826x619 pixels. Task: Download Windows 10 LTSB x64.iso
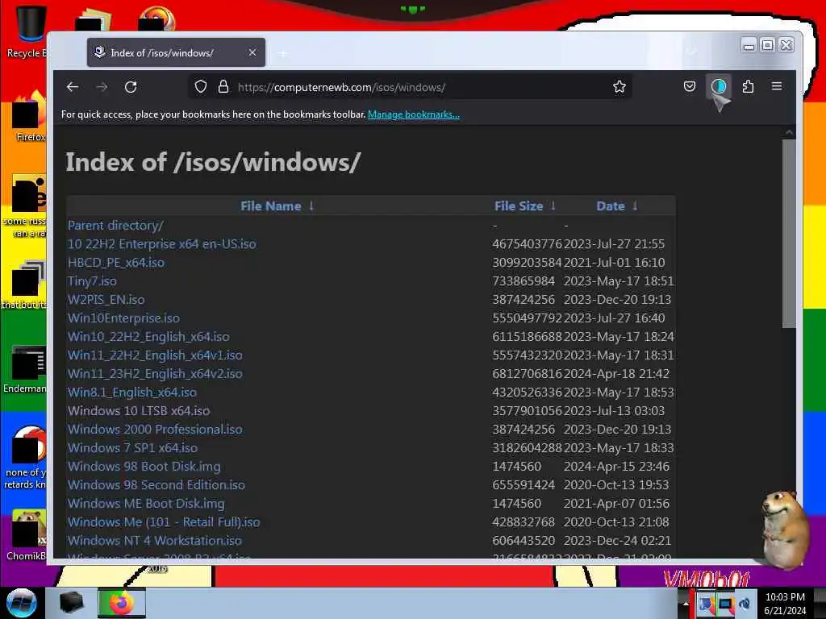pos(139,410)
